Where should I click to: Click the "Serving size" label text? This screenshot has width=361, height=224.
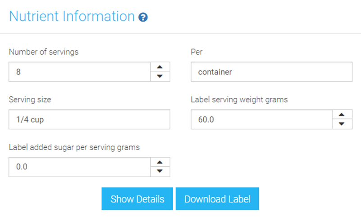point(30,100)
